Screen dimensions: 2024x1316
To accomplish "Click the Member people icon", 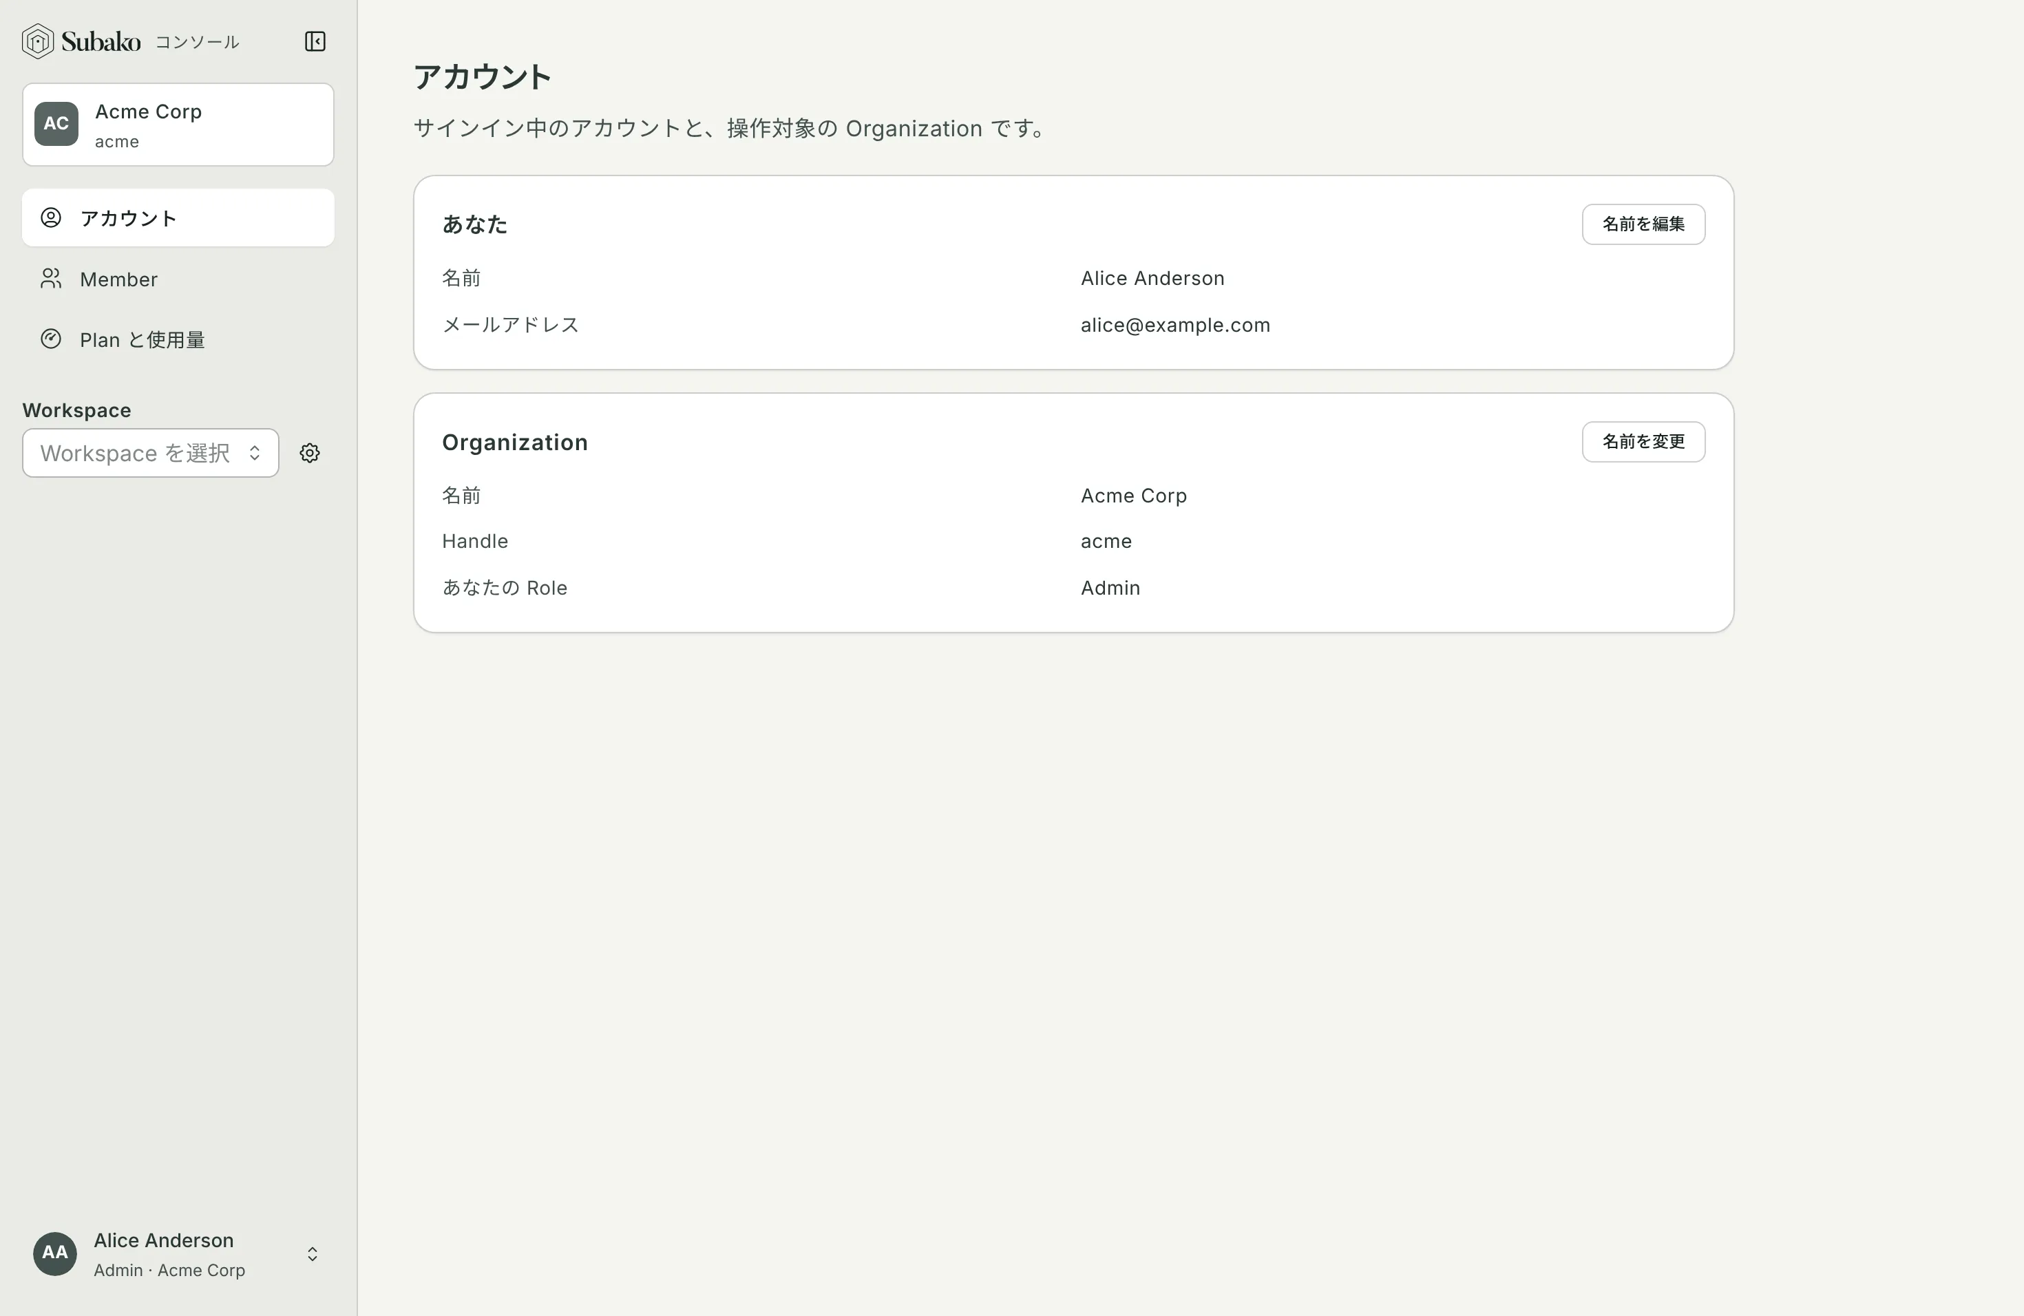I will pyautogui.click(x=51, y=279).
